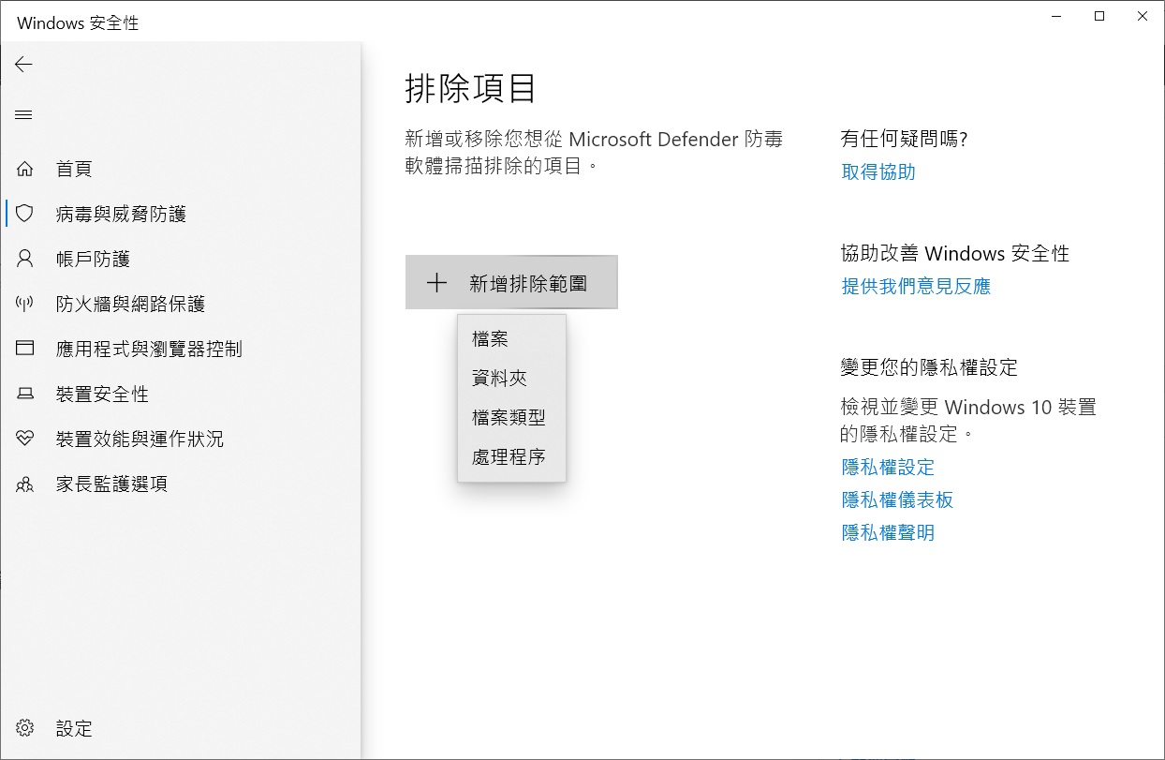This screenshot has height=760, width=1165.
Task: Open 病毒與威脅防護 section
Action: click(x=180, y=214)
